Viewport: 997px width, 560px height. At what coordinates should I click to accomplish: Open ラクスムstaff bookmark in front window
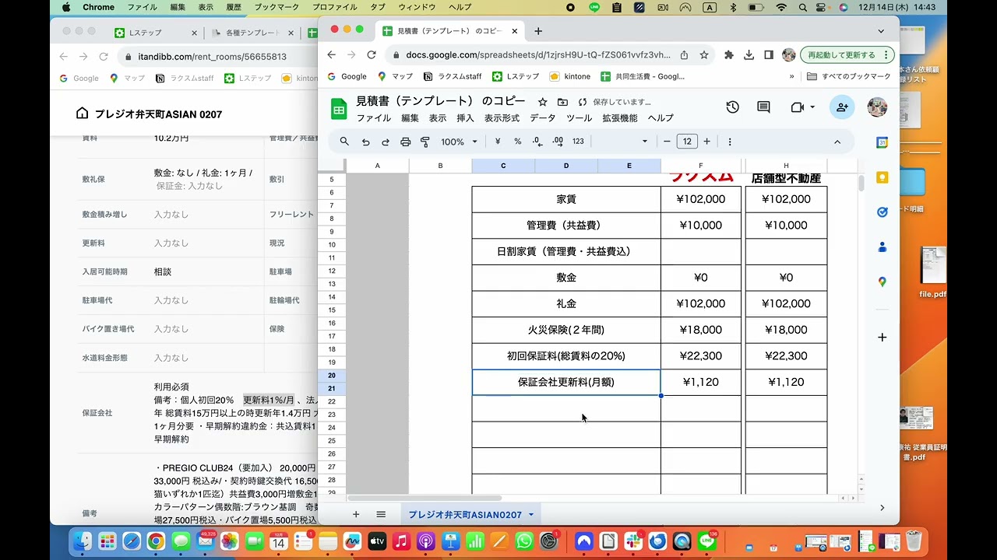coord(453,76)
